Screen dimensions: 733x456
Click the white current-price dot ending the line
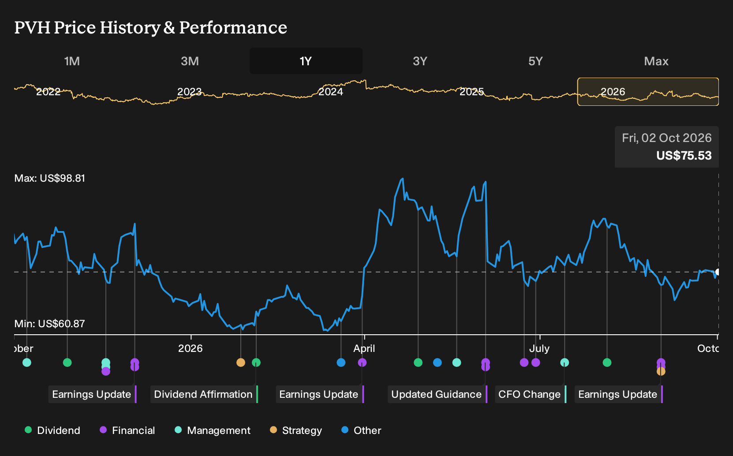718,272
